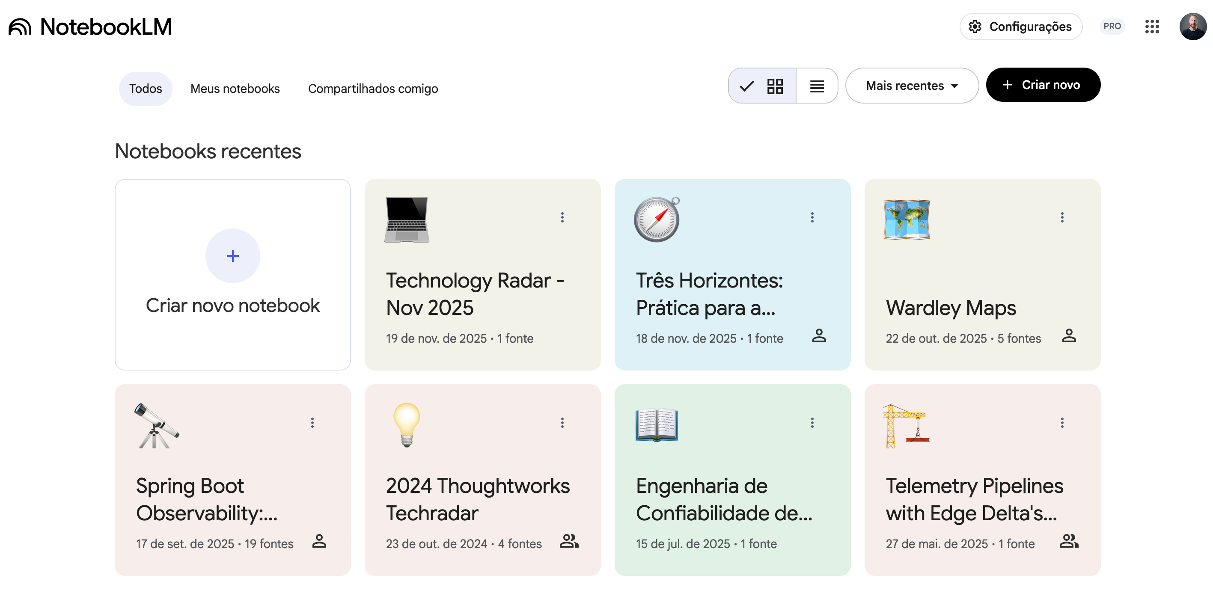Click the compass emoji on Três Horizontes
The width and height of the screenshot is (1213, 599).
657,220
